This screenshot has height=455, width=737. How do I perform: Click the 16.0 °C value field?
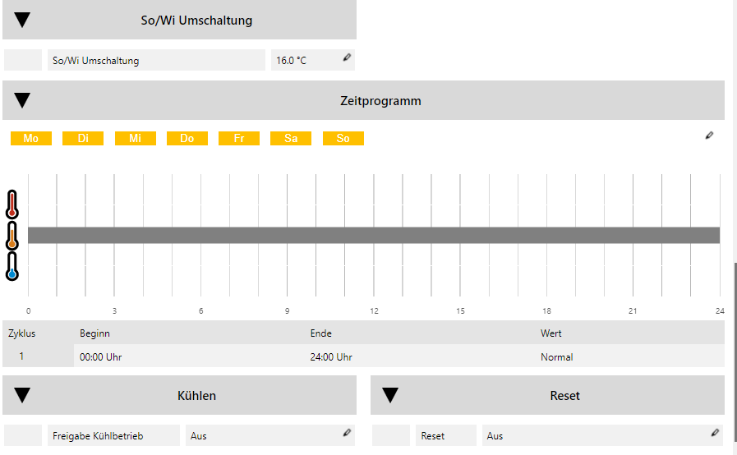tap(302, 61)
